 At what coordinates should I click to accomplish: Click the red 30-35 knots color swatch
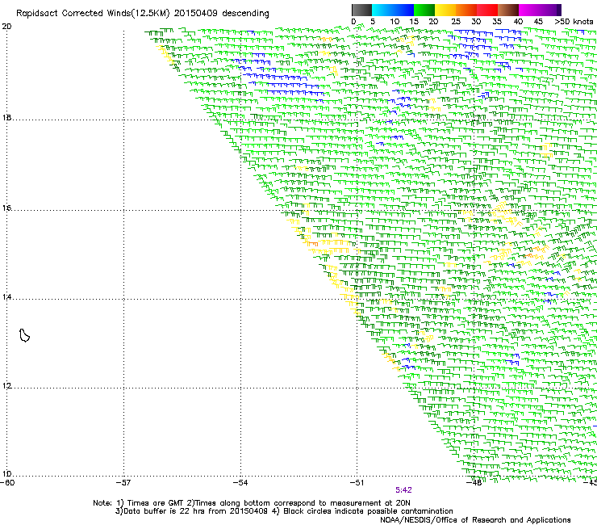tap(487, 10)
